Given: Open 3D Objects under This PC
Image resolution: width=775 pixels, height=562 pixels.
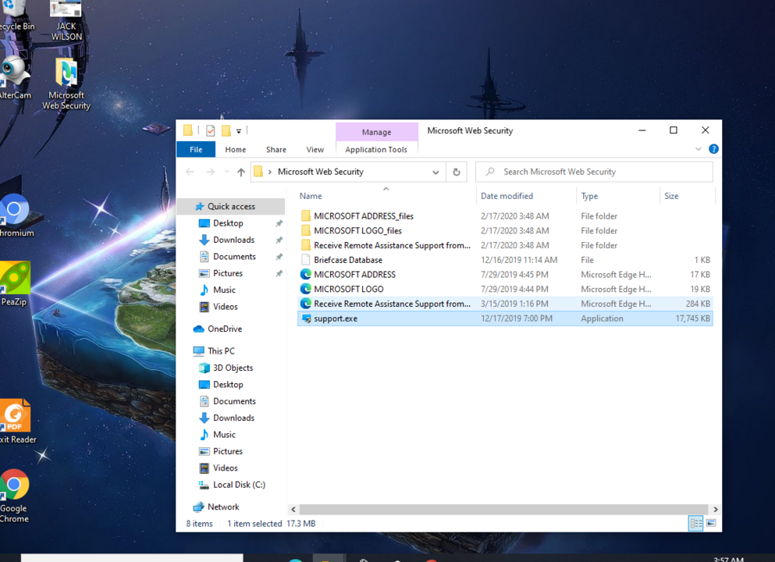Looking at the screenshot, I should pyautogui.click(x=233, y=368).
